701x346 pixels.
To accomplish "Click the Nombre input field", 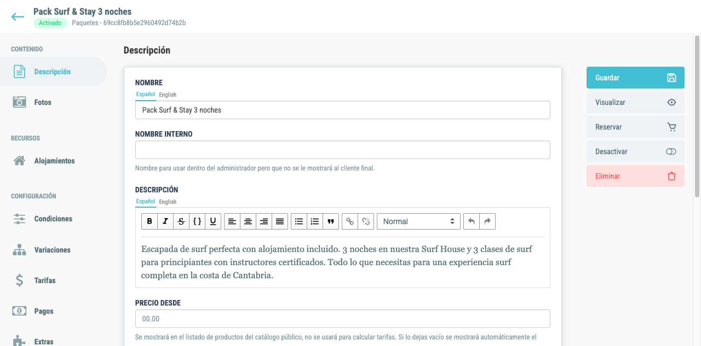I will pos(343,110).
